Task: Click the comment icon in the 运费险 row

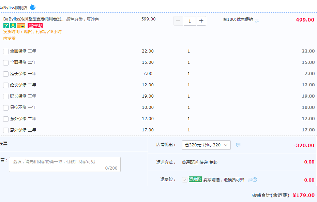Action: [250, 180]
